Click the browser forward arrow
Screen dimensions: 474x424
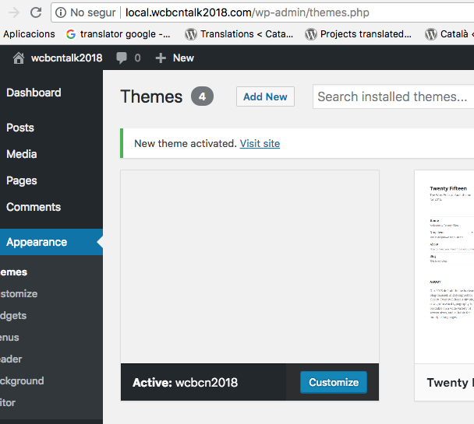14,12
